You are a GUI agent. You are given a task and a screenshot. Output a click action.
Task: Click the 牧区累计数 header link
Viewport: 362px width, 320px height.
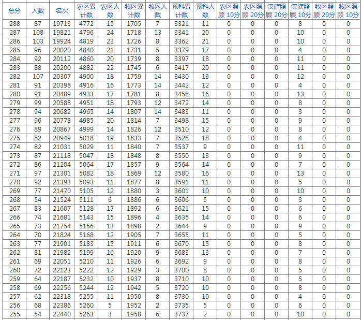pos(133,10)
